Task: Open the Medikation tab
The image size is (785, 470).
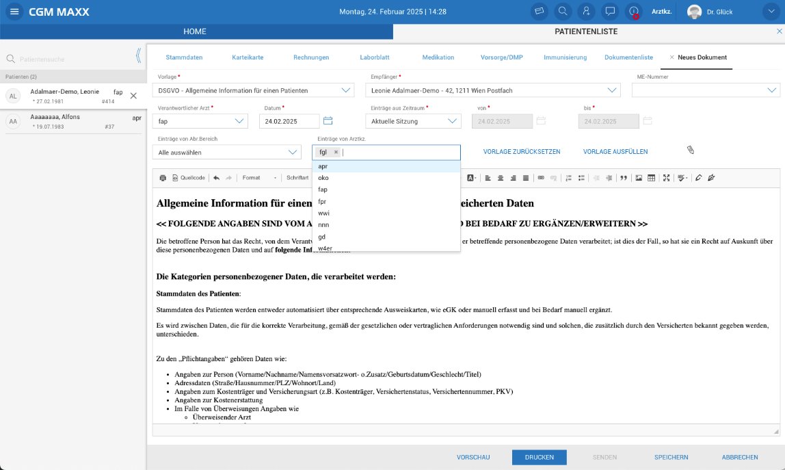Action: pos(438,57)
